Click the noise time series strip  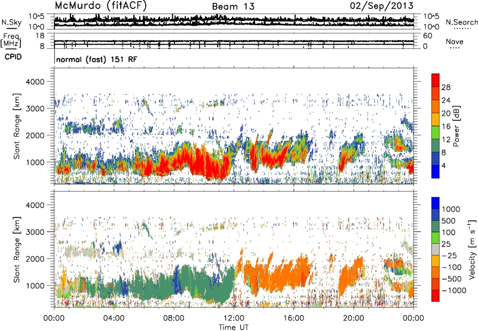click(x=234, y=21)
